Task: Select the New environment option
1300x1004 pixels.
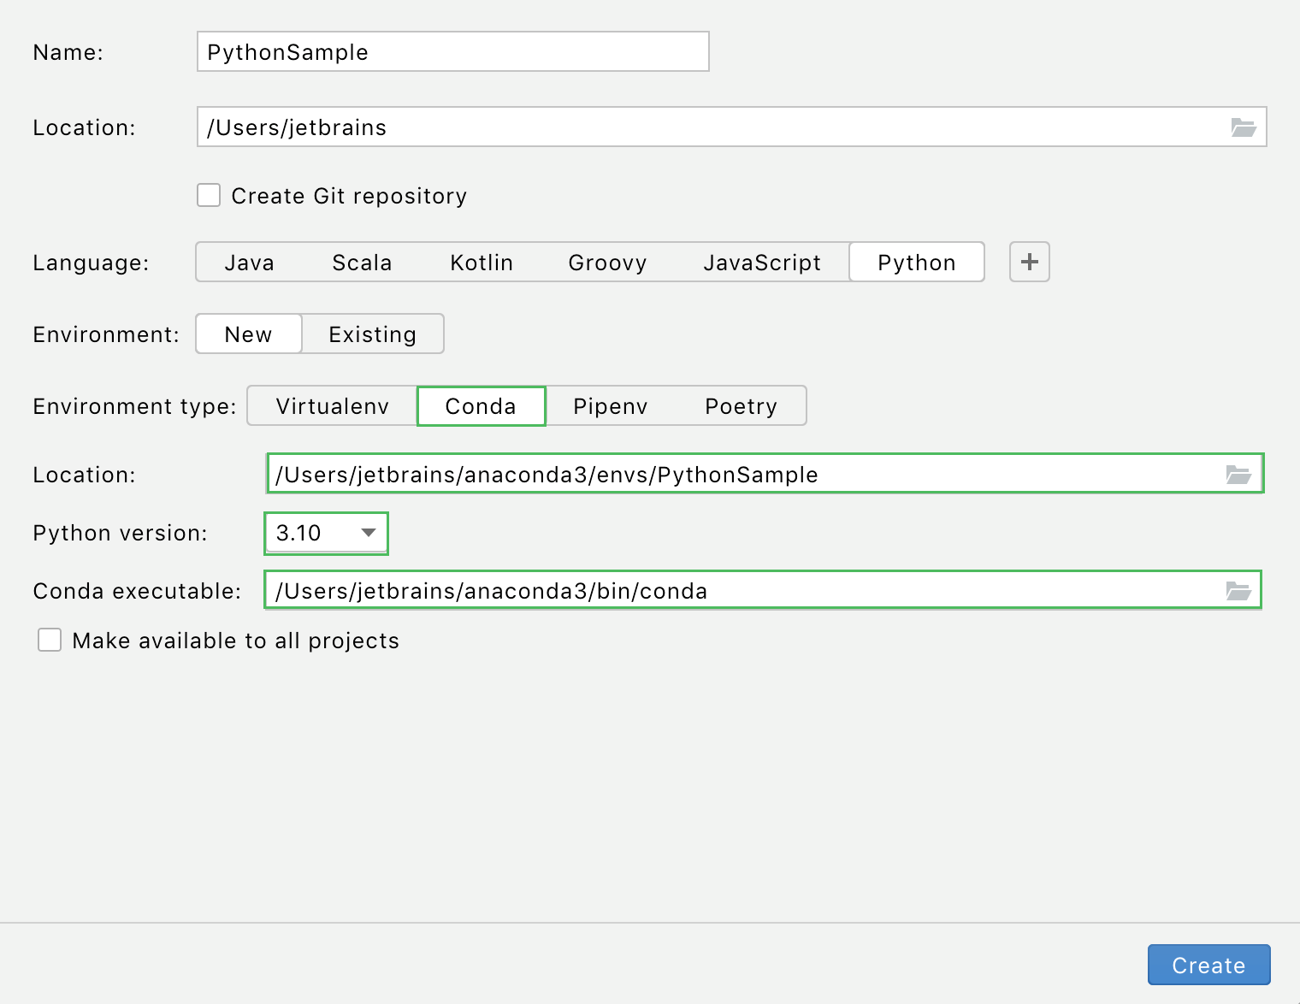Action: (248, 334)
